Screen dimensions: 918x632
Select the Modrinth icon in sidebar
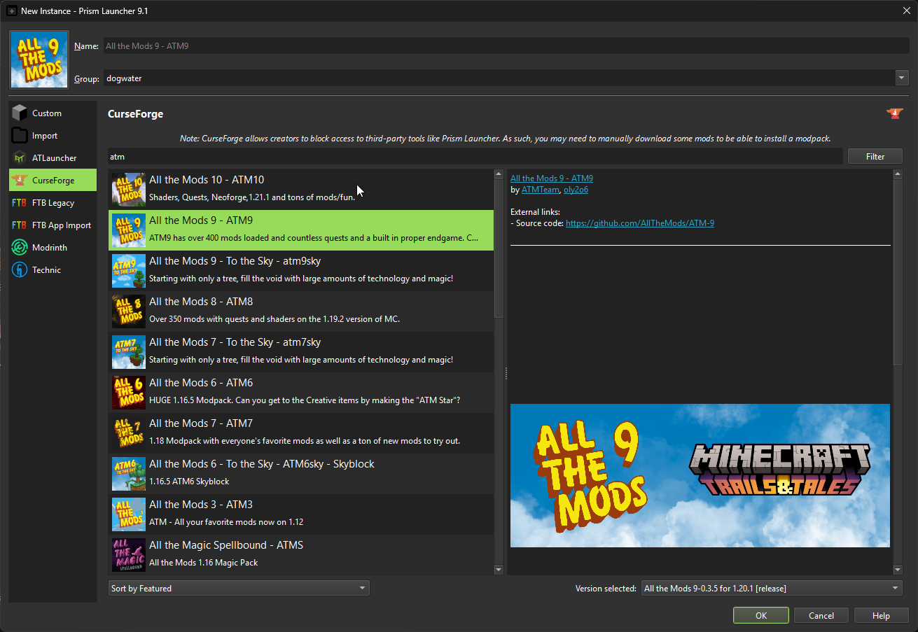[20, 247]
